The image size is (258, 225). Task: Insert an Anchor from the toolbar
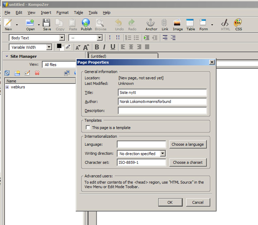tap(151, 23)
